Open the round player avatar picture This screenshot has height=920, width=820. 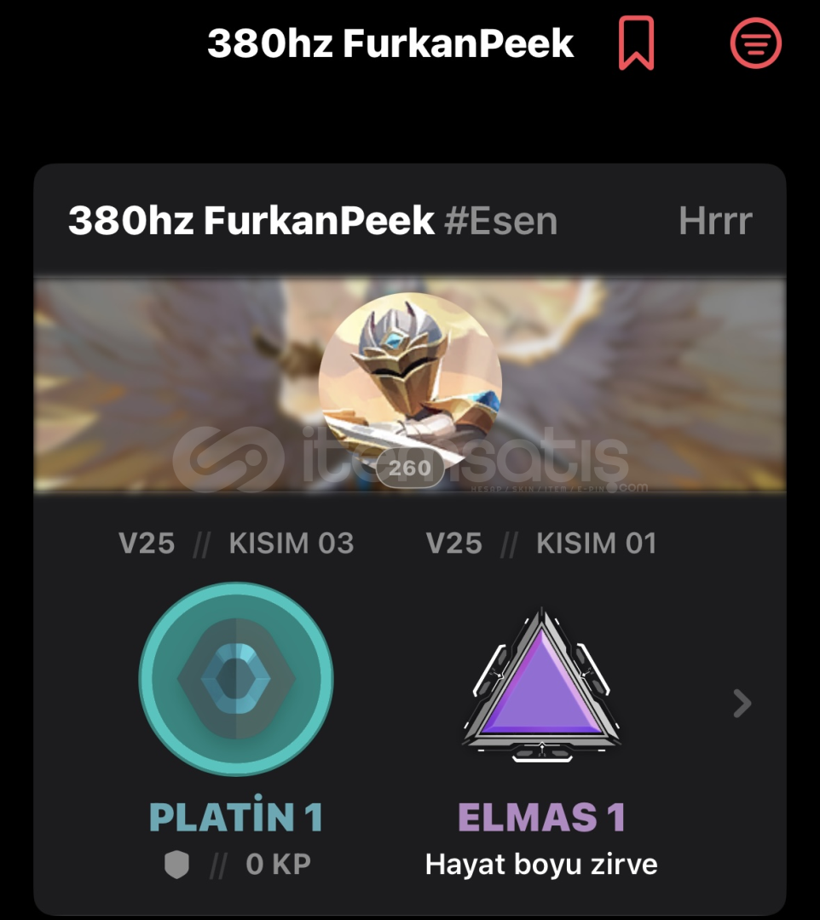[410, 383]
